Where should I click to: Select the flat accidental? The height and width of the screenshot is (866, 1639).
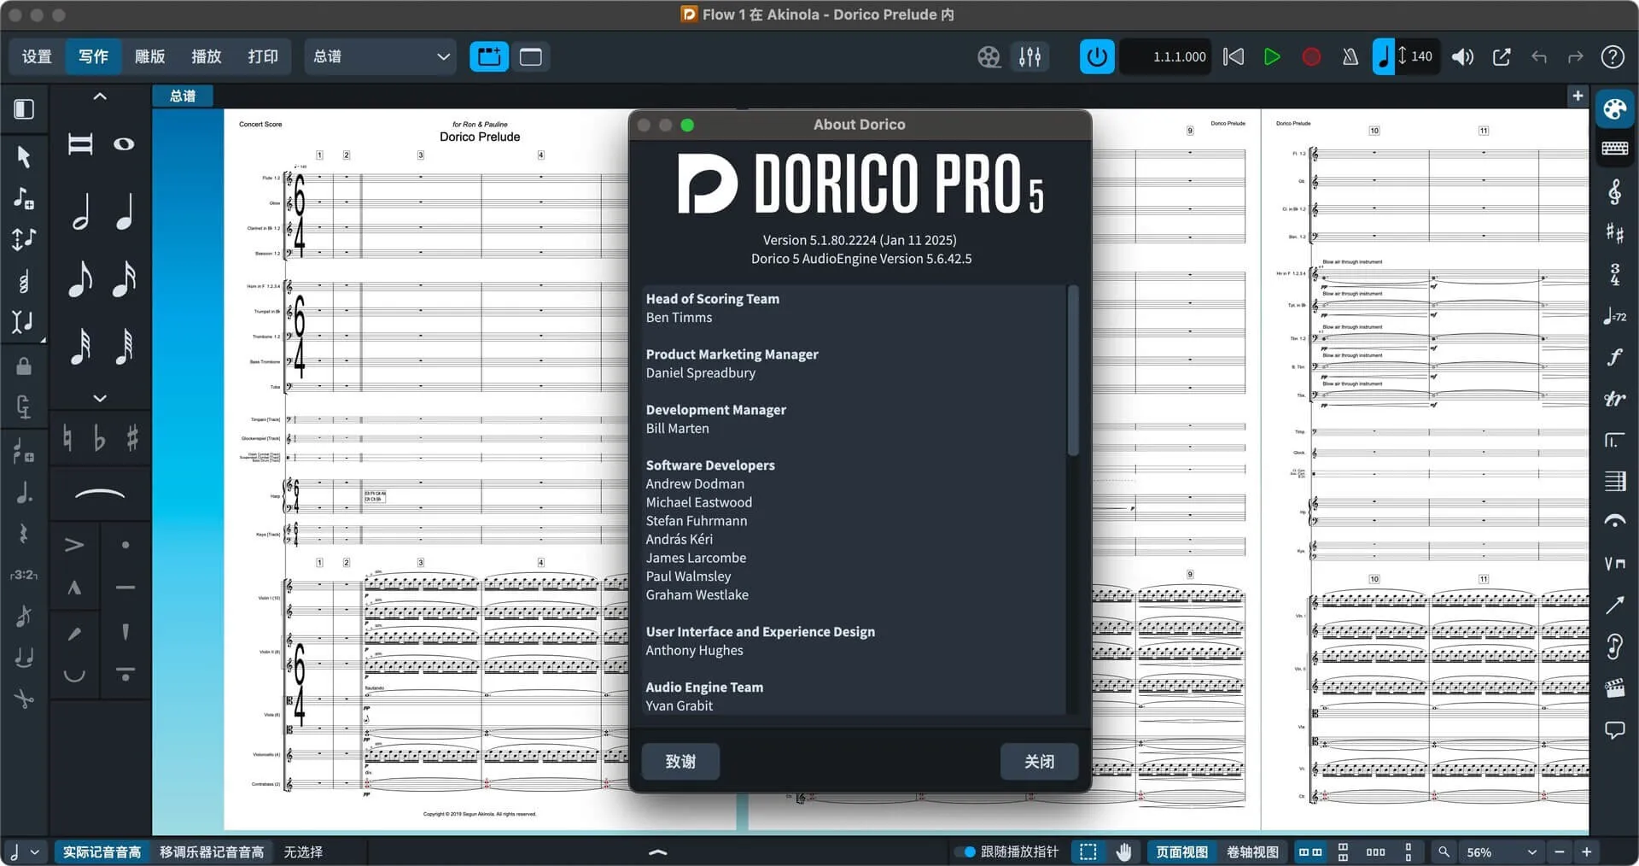[x=100, y=439]
